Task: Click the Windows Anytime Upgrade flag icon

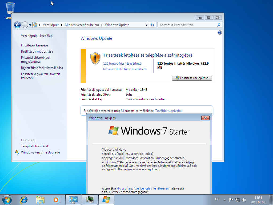Action: (17, 152)
